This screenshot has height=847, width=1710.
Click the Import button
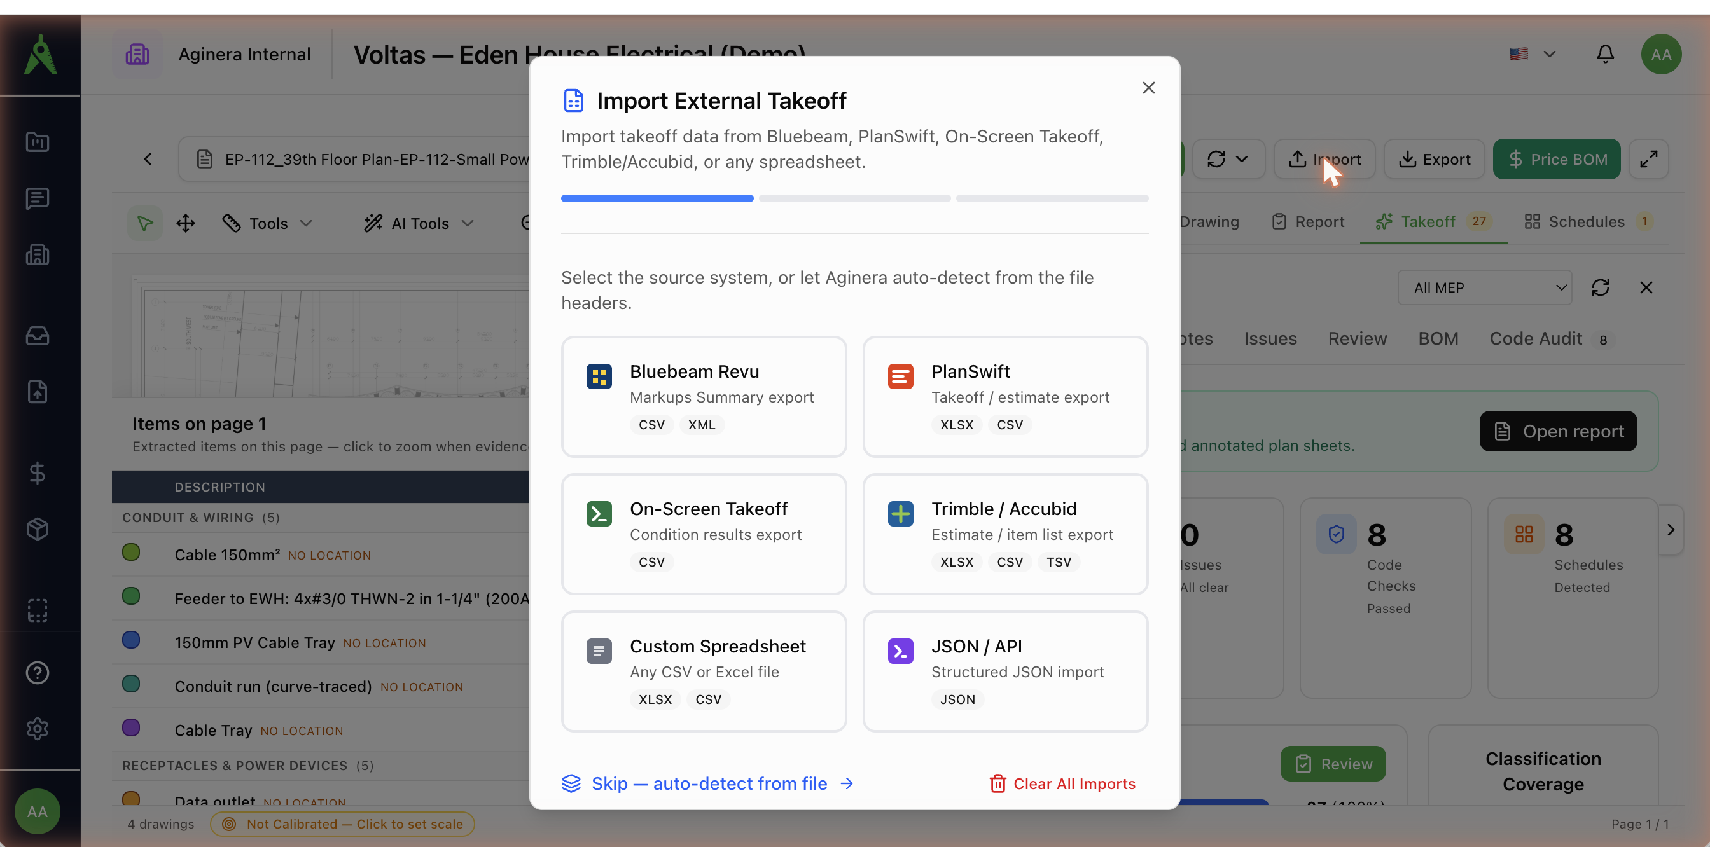[x=1324, y=159]
